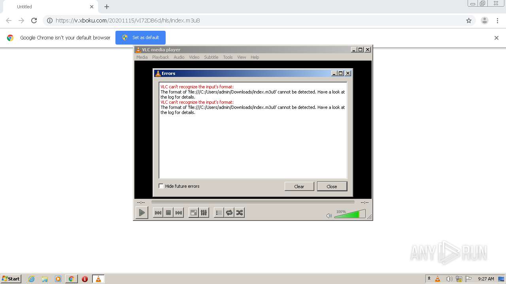Launch Internet Explorer from taskbar
The width and height of the screenshot is (506, 284).
[x=32, y=279]
